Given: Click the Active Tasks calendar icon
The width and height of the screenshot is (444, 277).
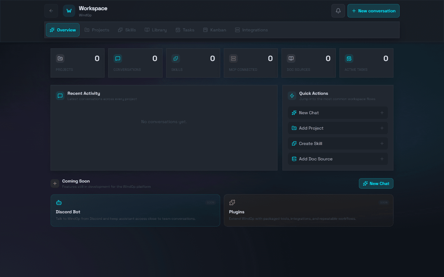Looking at the screenshot, I should point(349,58).
